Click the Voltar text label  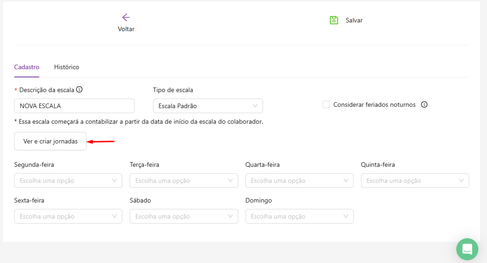[126, 29]
